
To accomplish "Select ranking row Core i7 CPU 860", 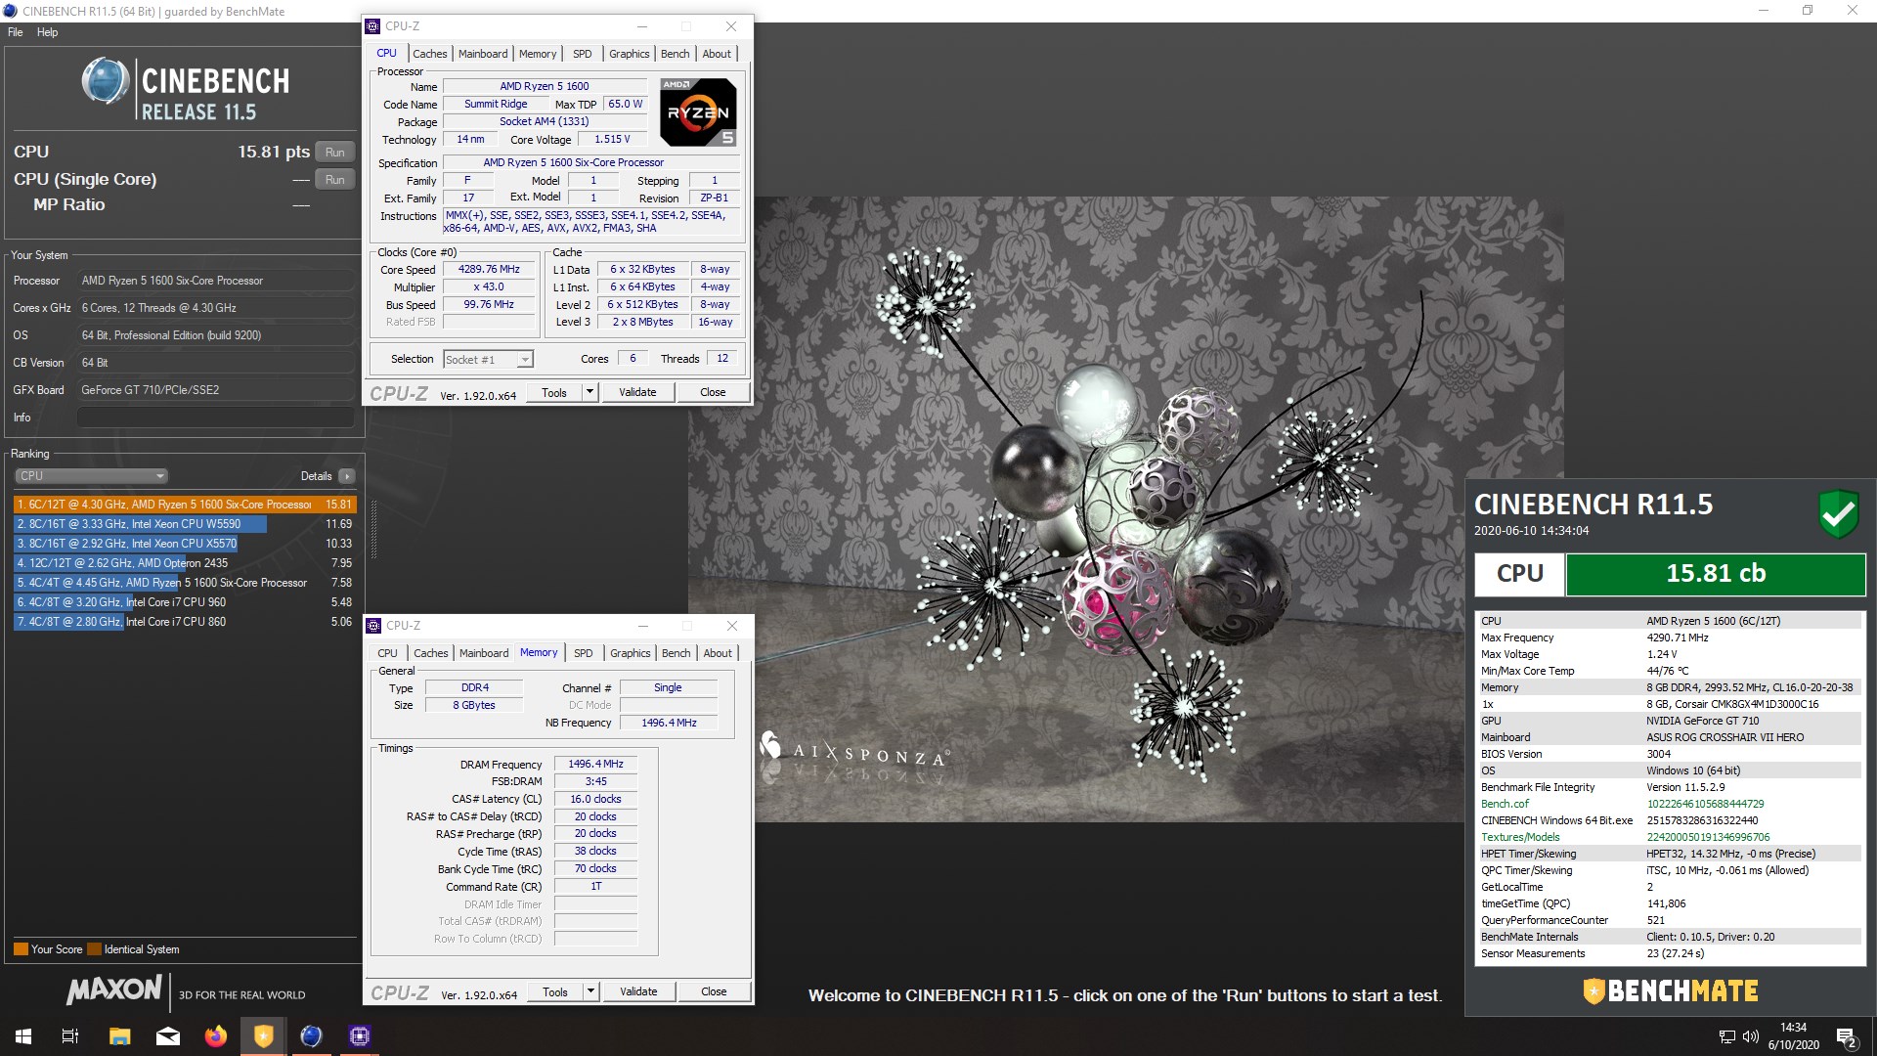I will pos(185,622).
